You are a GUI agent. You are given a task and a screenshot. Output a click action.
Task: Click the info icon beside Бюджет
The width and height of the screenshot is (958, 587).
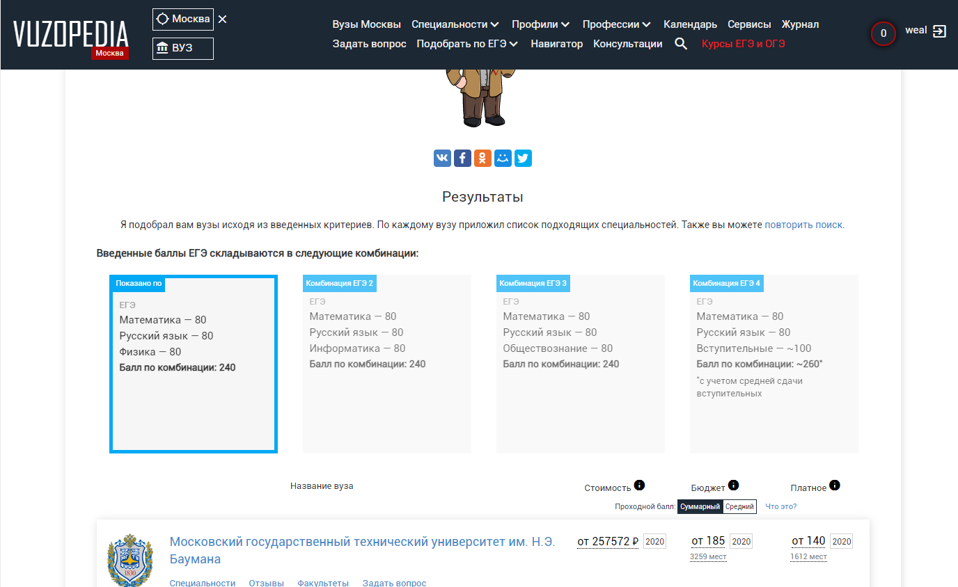[x=733, y=485]
